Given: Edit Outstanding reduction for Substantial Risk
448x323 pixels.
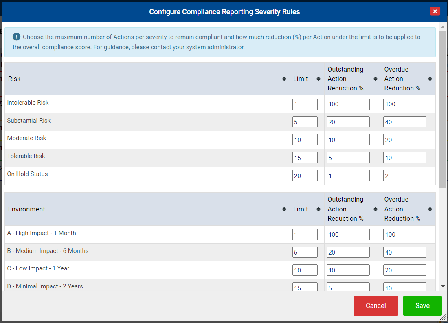Looking at the screenshot, I should [x=348, y=122].
